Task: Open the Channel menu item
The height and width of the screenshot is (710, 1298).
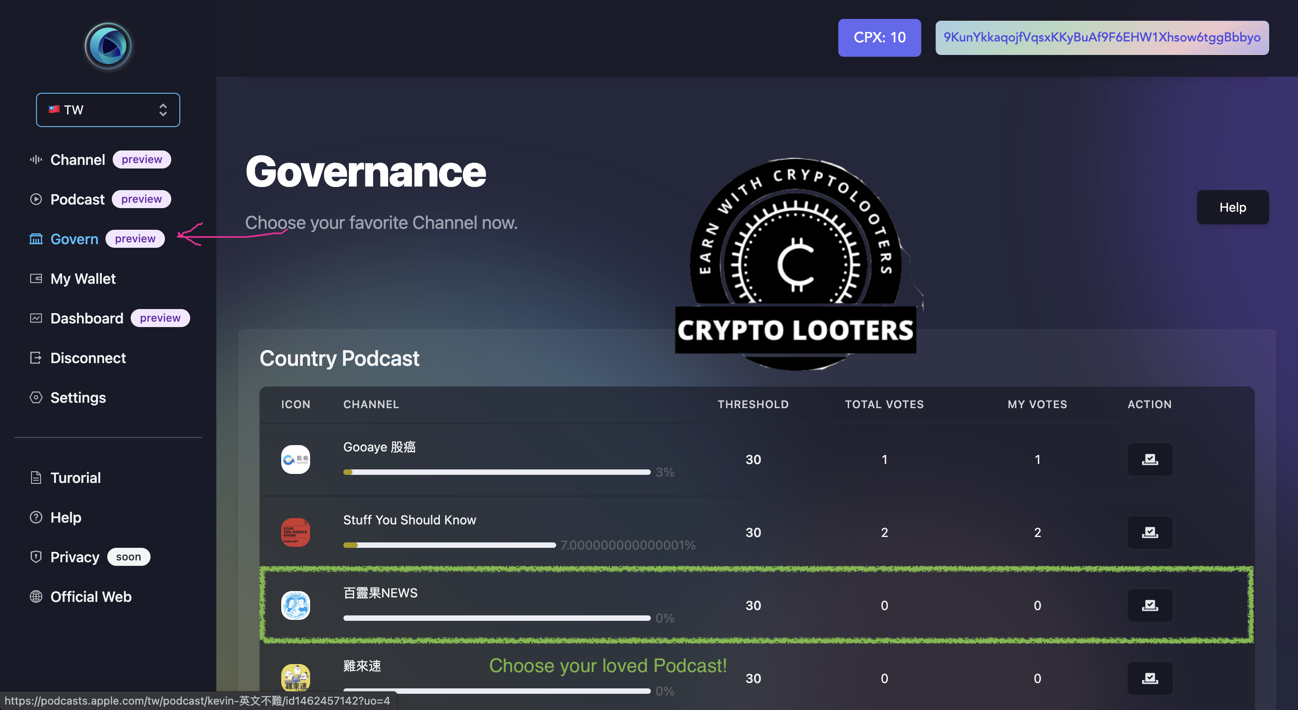Action: pos(78,159)
